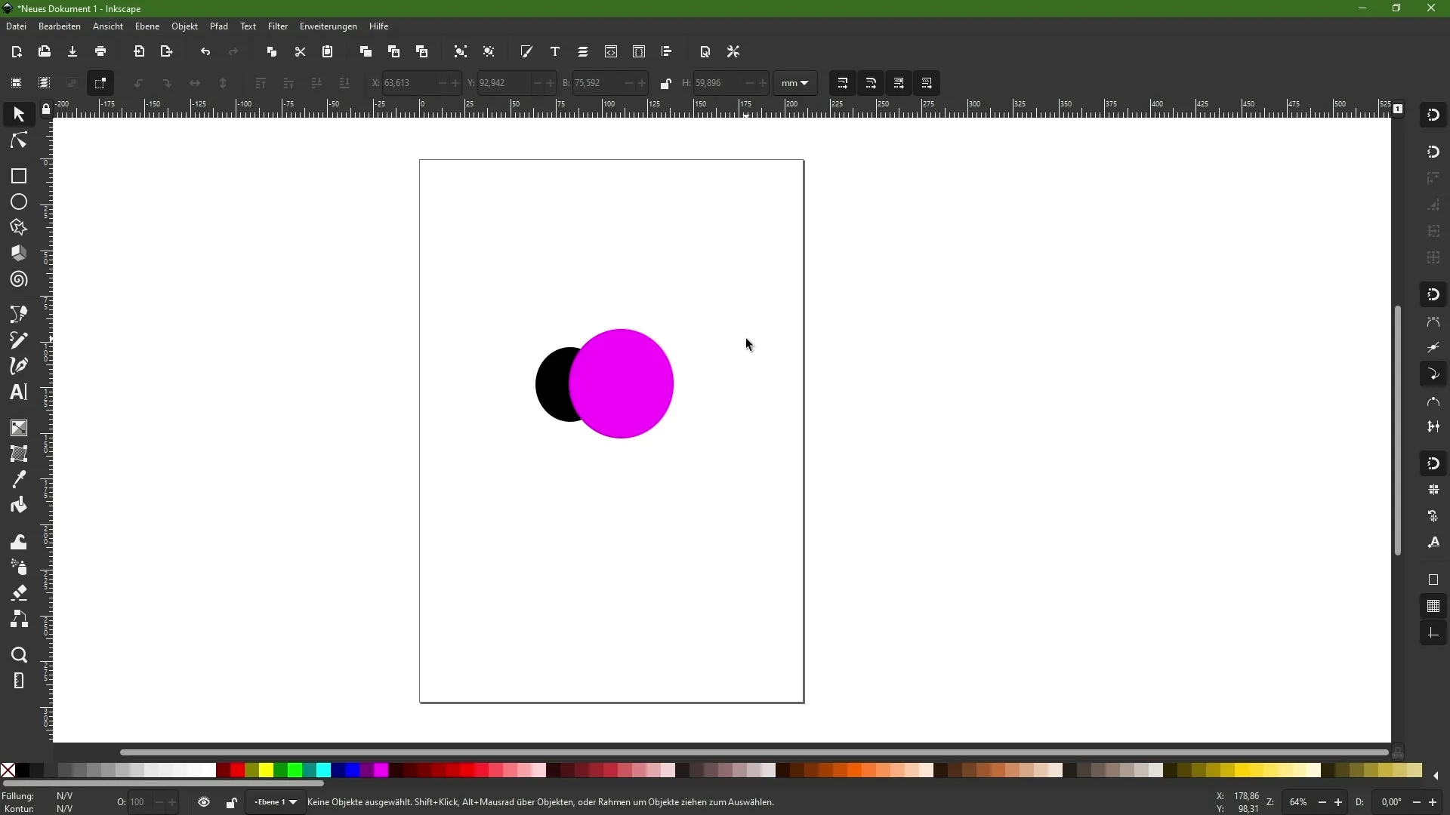
Task: Increase the width B value
Action: click(x=643, y=83)
